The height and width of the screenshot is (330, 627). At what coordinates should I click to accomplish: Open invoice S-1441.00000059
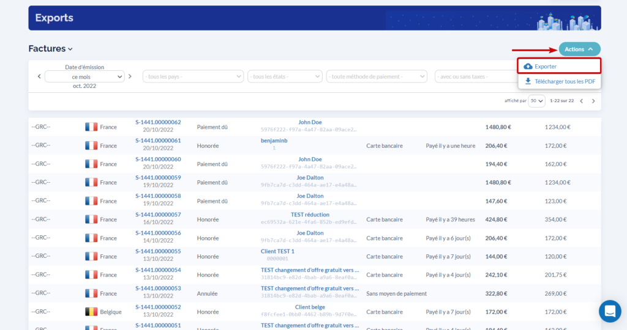coord(158,178)
